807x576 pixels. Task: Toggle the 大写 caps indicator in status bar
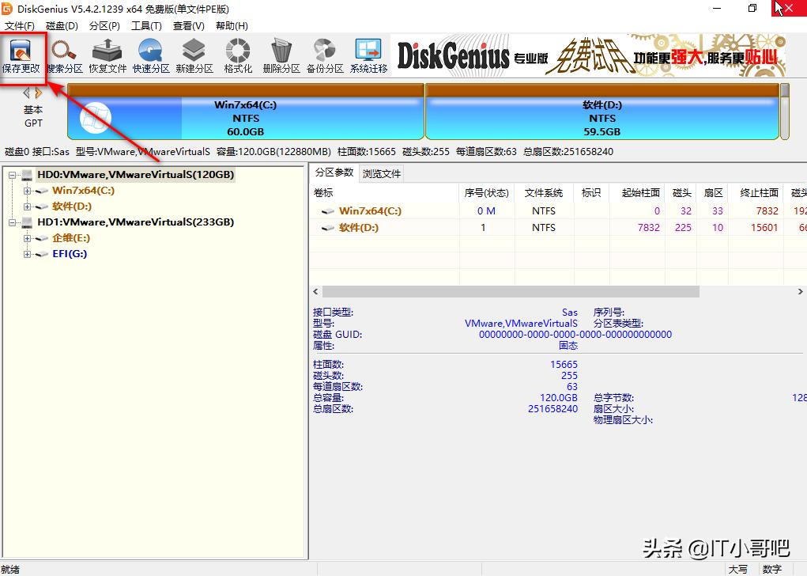point(737,568)
